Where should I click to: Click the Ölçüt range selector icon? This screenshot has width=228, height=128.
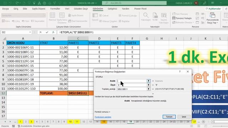click(x=149, y=85)
